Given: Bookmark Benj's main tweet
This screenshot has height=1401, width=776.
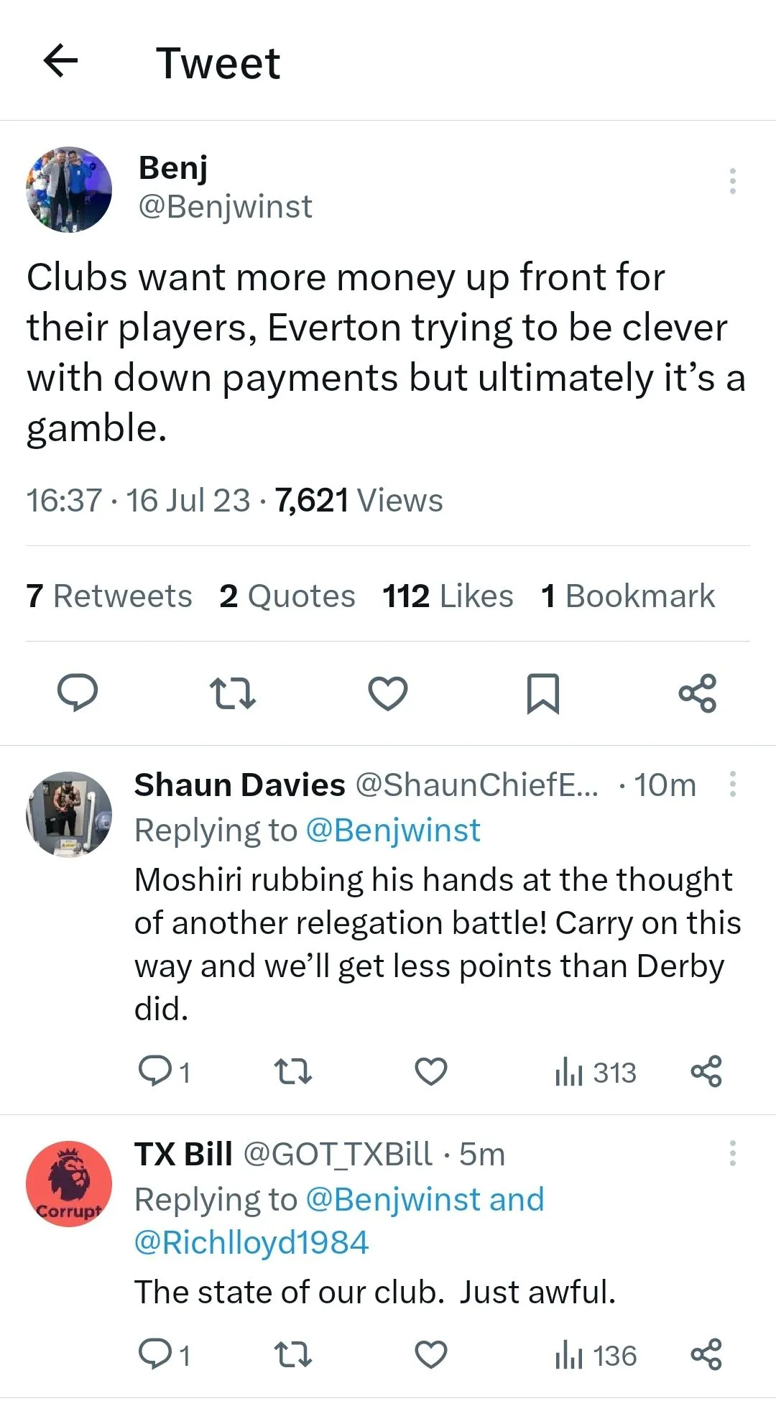Looking at the screenshot, I should click(542, 693).
